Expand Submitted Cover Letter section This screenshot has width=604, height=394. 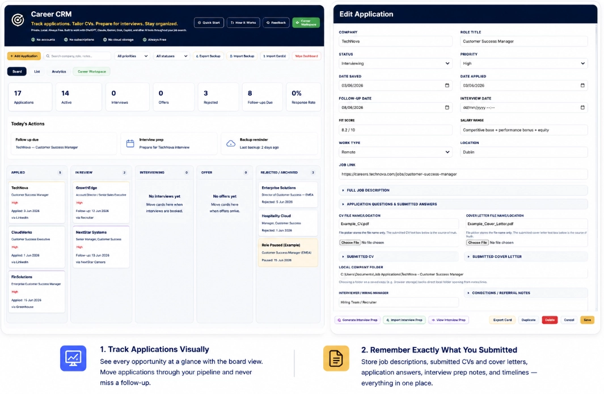[526, 256]
